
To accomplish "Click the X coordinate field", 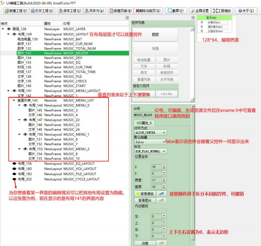I will [156, 167].
